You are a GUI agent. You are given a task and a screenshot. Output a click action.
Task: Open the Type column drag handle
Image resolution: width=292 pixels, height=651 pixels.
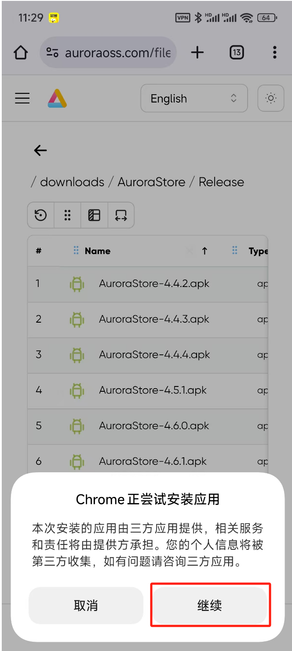(x=235, y=251)
